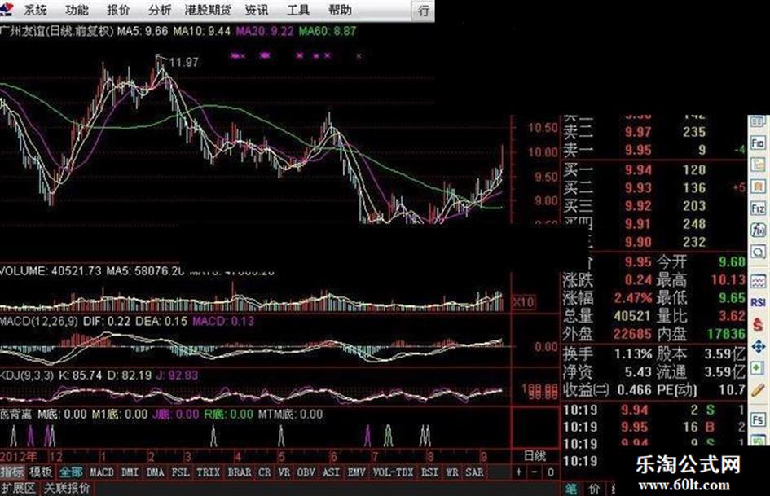This screenshot has height=496, width=770.
Task: Select the SAR indicator tab
Action: 474,472
